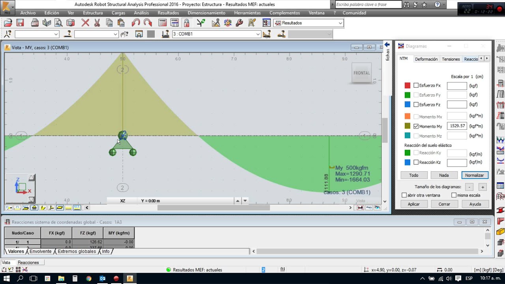
Task: Check the Esfuerzo Fz checkbox
Action: (x=416, y=105)
